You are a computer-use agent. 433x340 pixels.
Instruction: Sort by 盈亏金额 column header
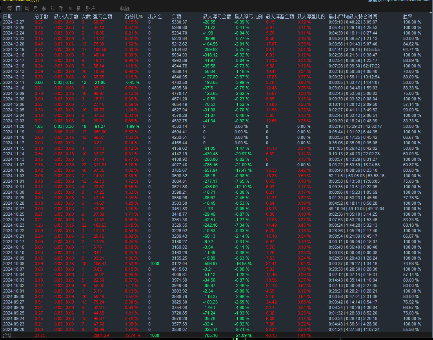103,16
